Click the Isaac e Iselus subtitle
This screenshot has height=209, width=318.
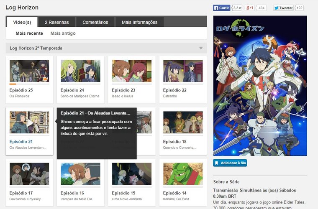pyautogui.click(x=122, y=96)
